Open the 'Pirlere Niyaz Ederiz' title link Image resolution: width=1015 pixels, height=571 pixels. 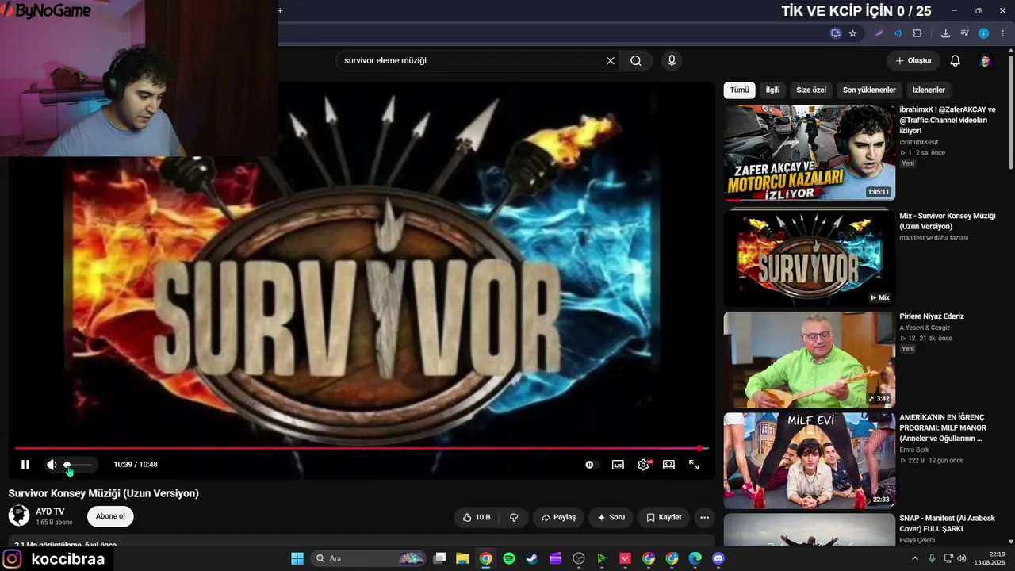click(x=931, y=316)
